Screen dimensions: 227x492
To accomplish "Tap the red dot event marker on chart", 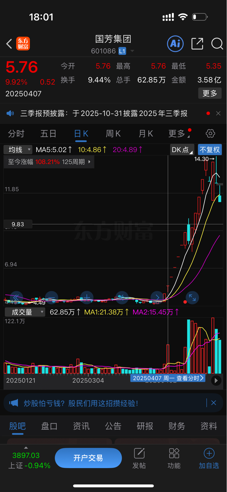I will point(185,302).
